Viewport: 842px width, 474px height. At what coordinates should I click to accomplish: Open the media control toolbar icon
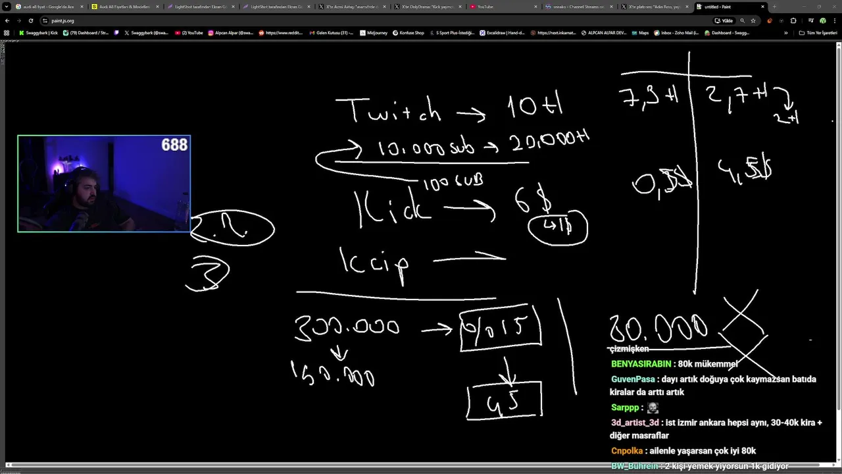point(811,20)
